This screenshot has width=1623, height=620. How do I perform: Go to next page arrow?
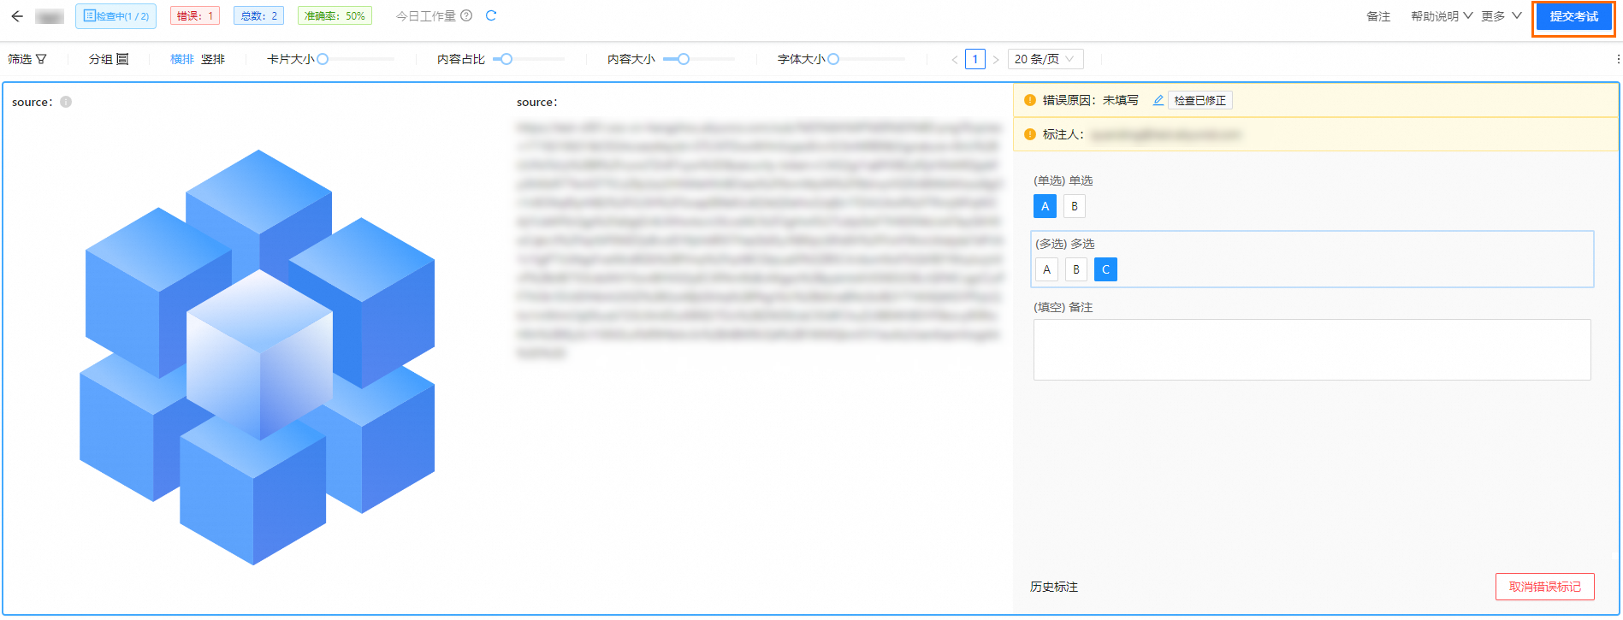click(x=996, y=59)
